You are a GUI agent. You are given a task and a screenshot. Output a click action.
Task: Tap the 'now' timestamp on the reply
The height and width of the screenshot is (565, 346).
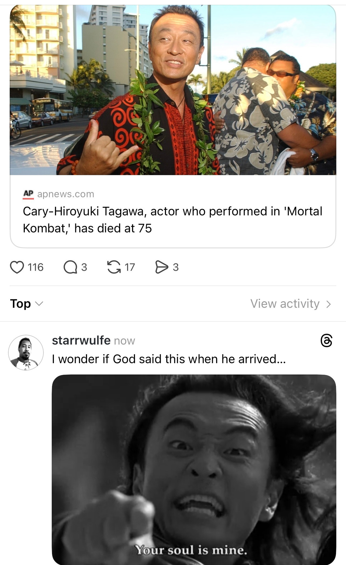124,341
